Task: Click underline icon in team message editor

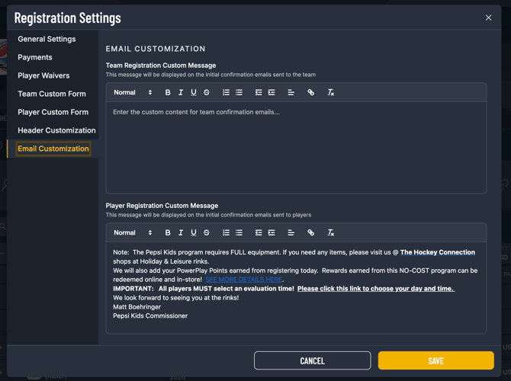Action: pos(194,92)
